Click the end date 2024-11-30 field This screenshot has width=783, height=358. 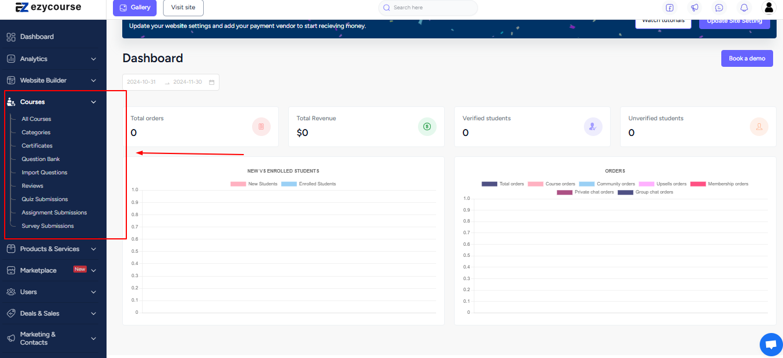point(187,82)
